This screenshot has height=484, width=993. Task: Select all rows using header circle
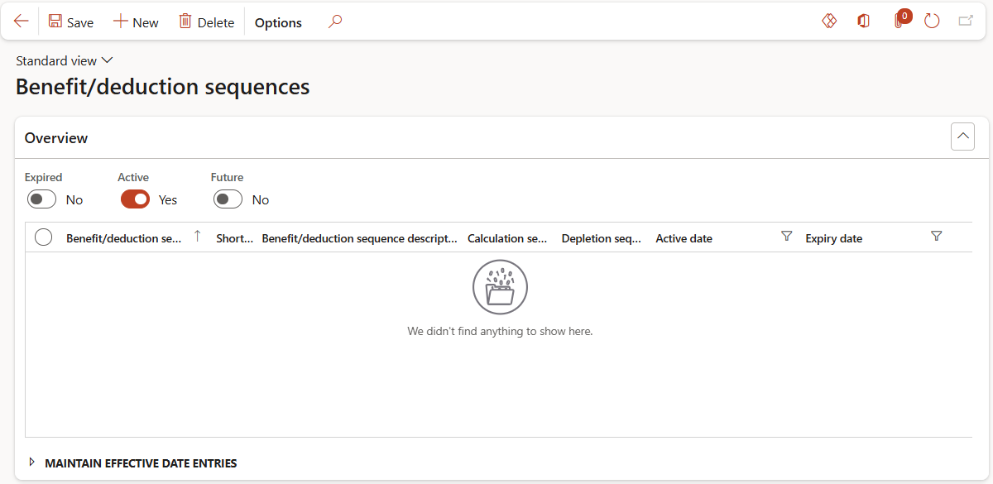pos(44,237)
